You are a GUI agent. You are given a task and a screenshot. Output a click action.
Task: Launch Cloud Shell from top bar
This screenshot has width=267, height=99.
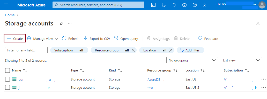[x=153, y=5]
